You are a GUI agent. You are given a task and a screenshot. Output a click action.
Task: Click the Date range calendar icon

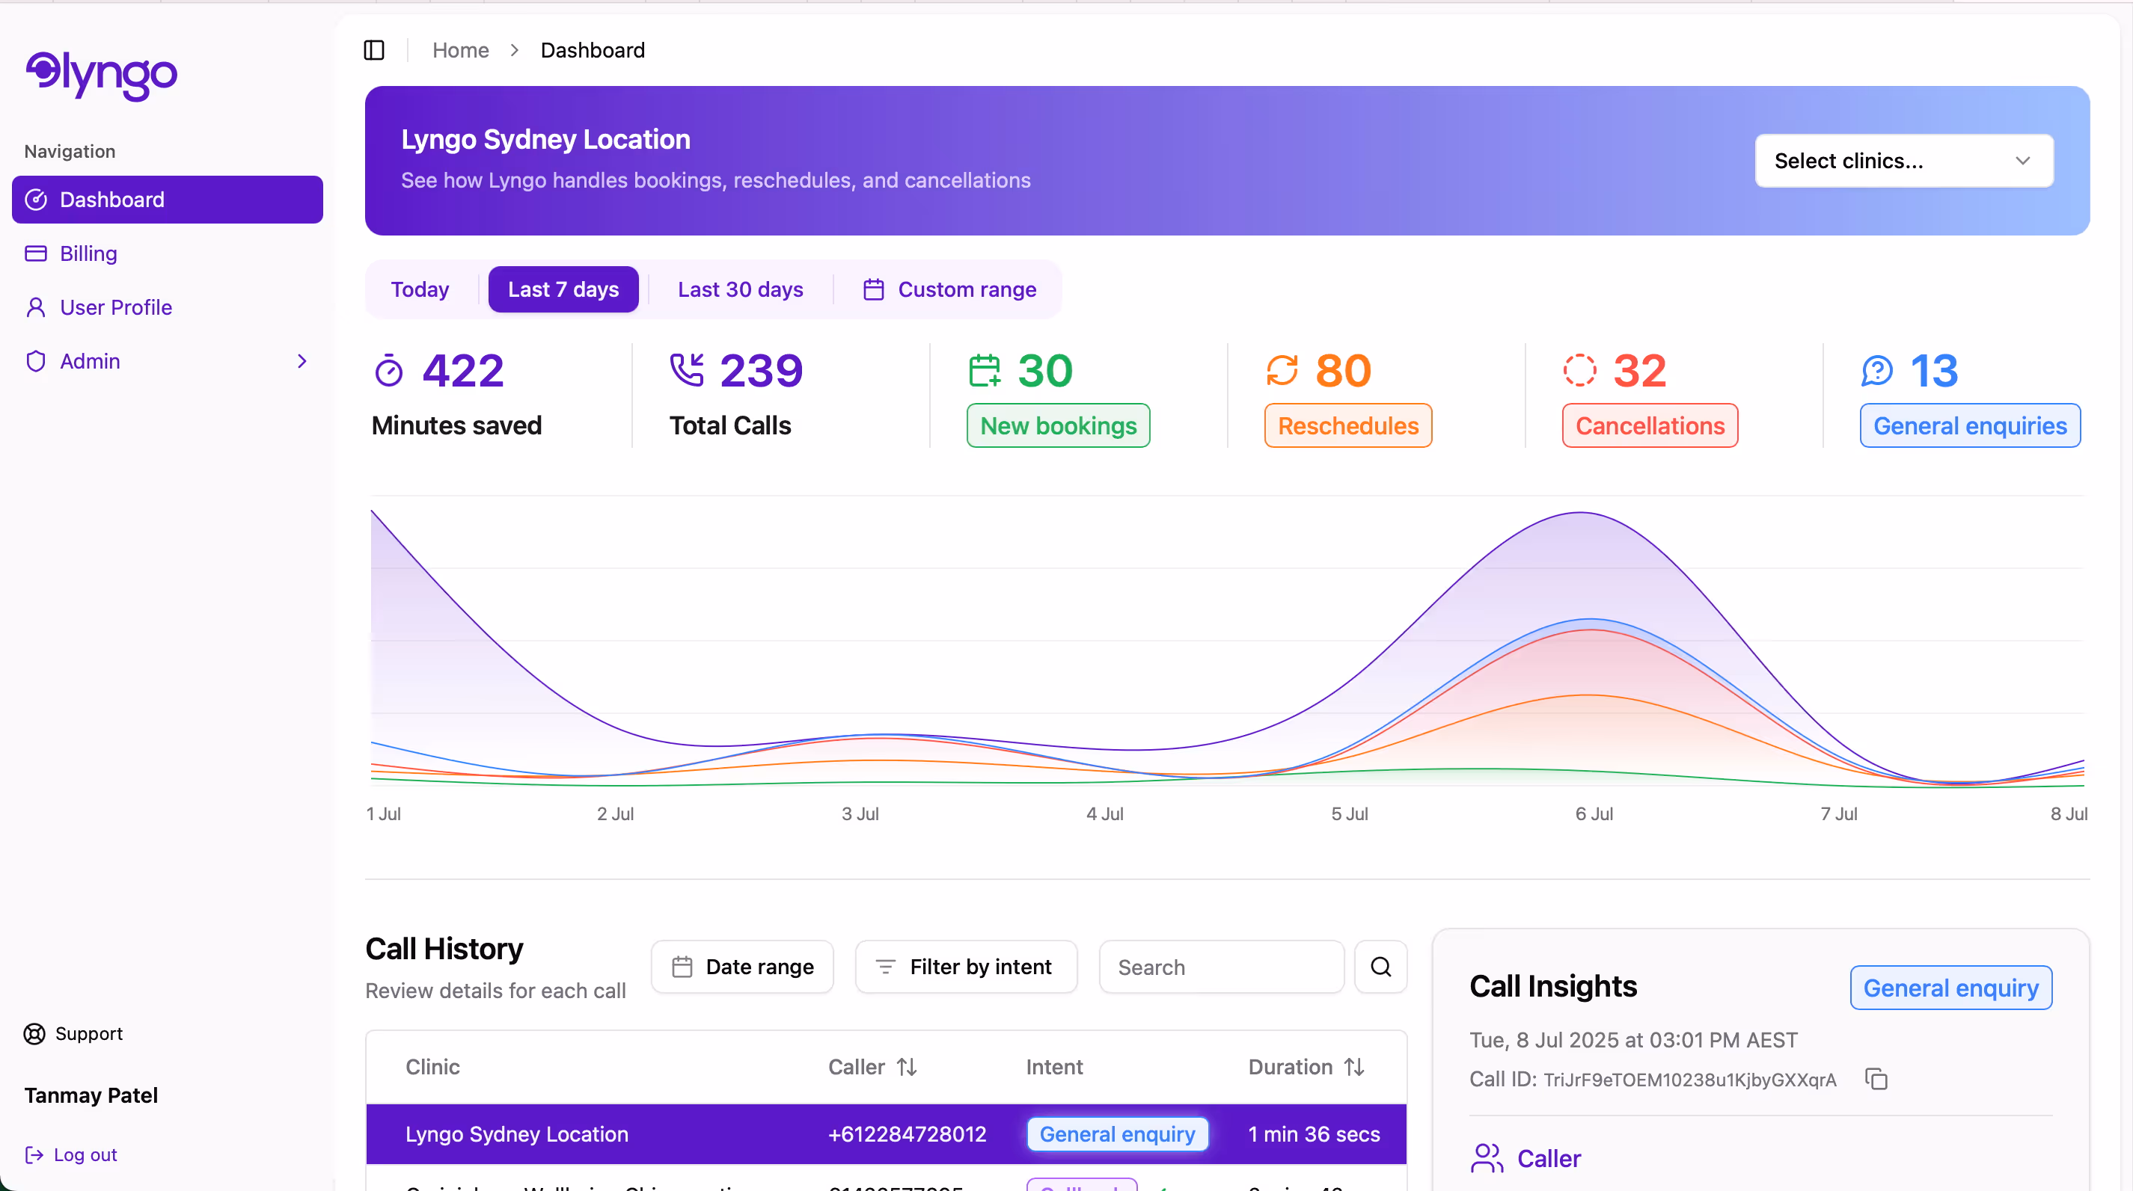click(x=682, y=967)
